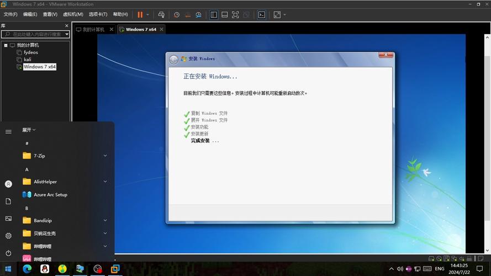Image resolution: width=491 pixels, height=276 pixels.
Task: Open stretch guest dropdown arrow
Action: 284,15
